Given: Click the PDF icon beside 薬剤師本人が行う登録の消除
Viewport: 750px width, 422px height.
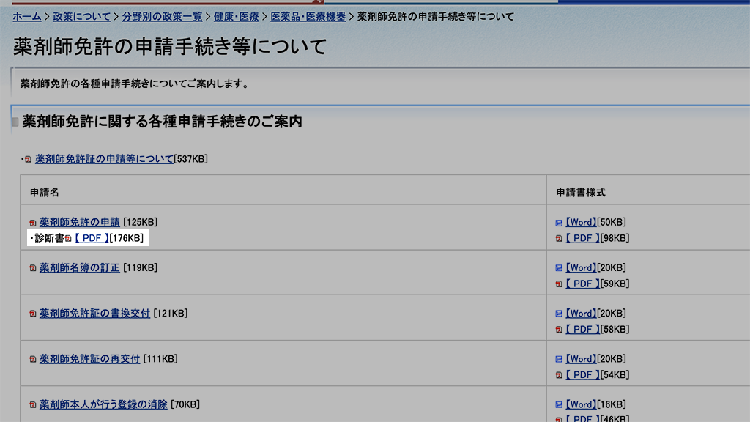Looking at the screenshot, I should click(33, 404).
